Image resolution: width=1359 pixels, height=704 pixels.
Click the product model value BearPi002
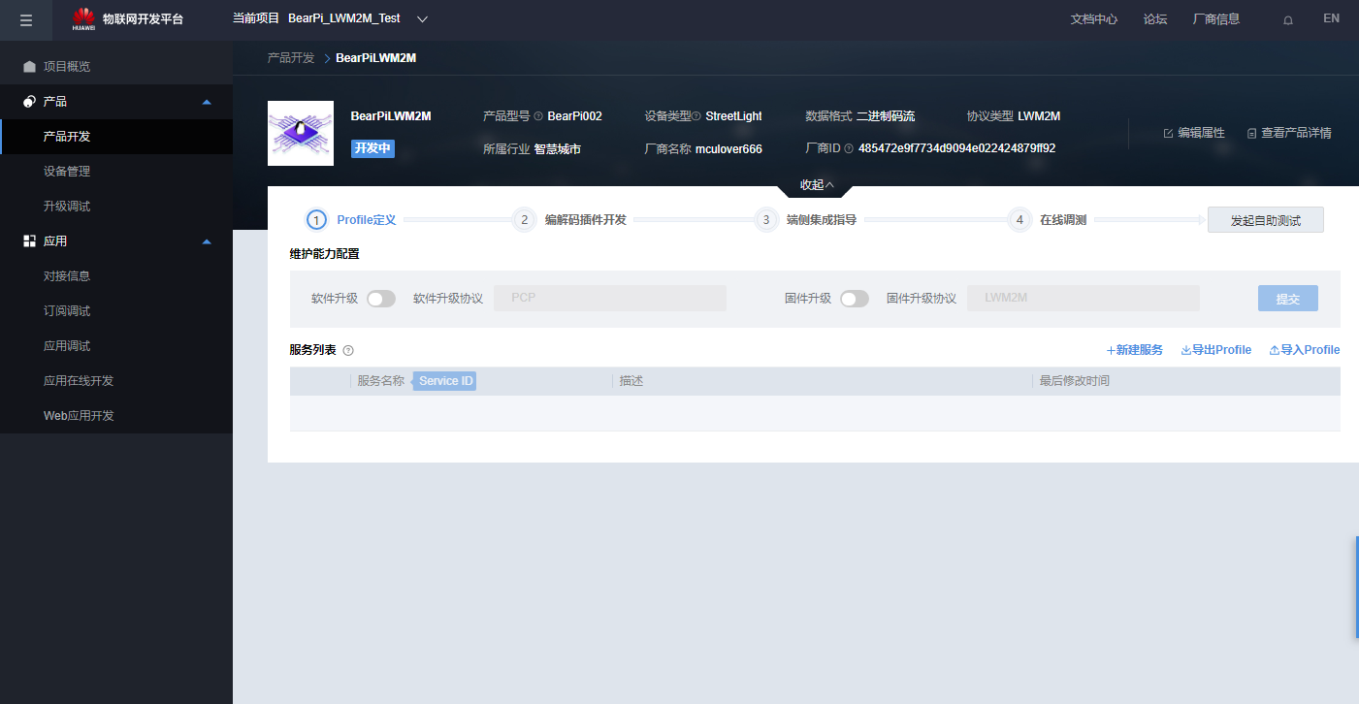pos(575,116)
